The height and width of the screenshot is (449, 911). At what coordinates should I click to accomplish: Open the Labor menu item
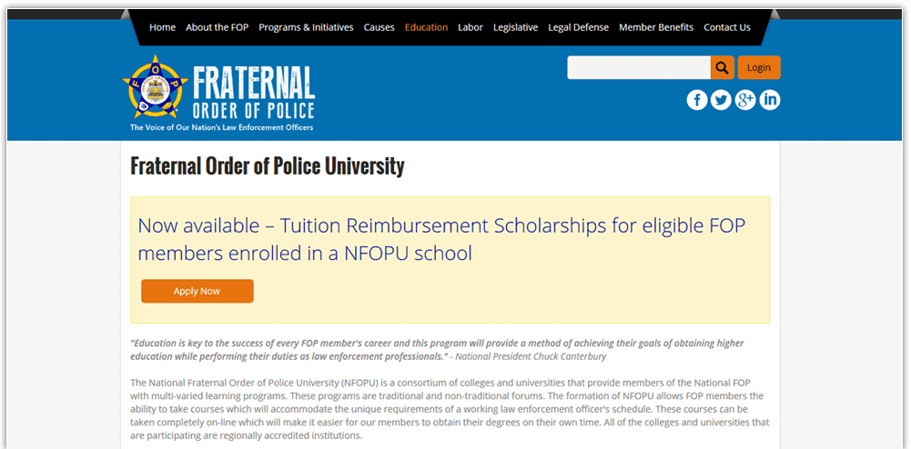471,27
